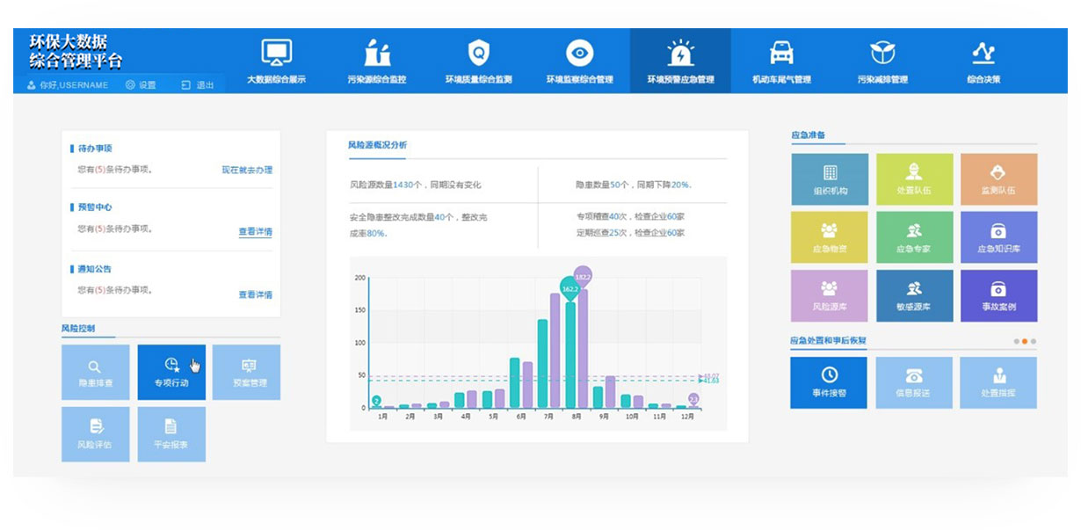
Task: Click 查看详情 under 预警中心
Action: pos(255,232)
